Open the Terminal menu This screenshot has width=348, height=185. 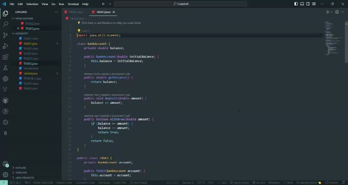pos(73,4)
